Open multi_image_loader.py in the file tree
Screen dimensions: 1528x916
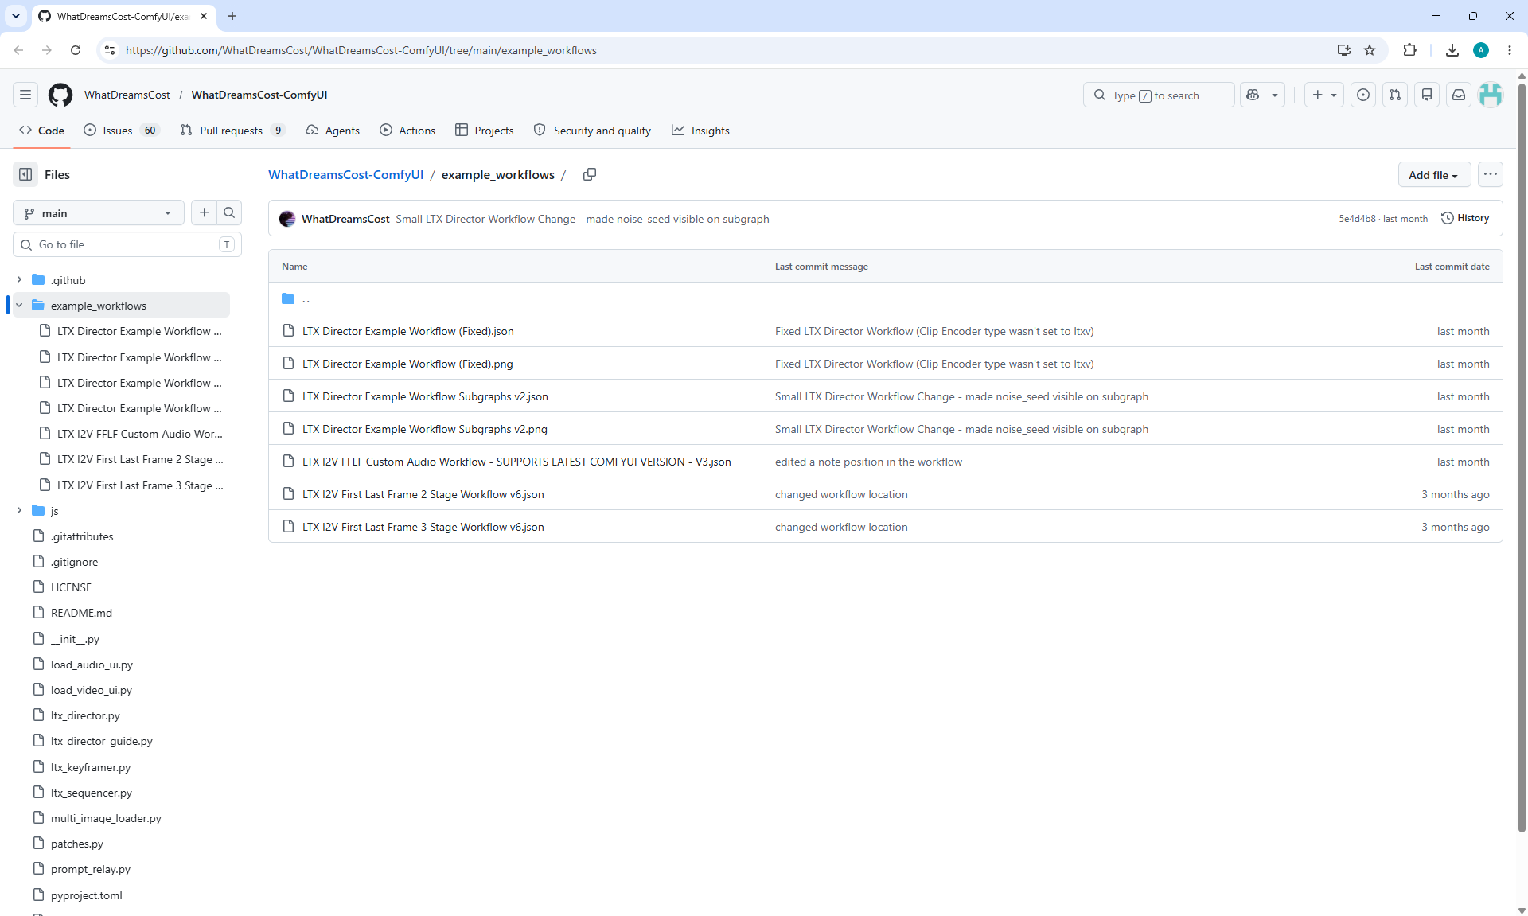(106, 818)
